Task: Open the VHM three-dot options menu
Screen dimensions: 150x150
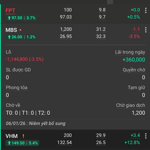Action: pyautogui.click(x=146, y=136)
